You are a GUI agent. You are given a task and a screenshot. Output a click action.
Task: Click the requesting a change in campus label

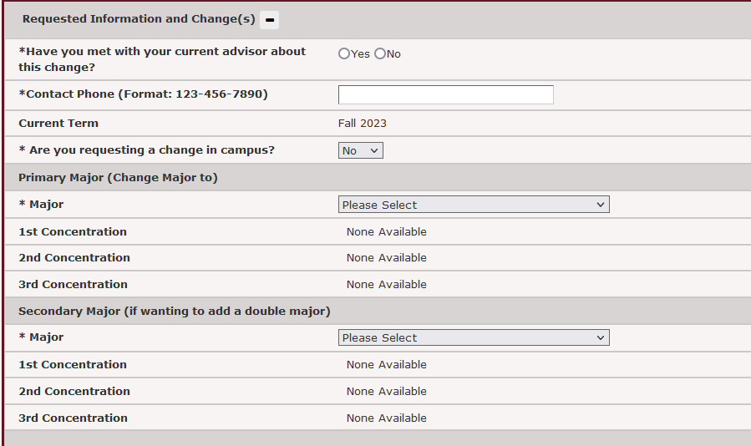tap(146, 150)
